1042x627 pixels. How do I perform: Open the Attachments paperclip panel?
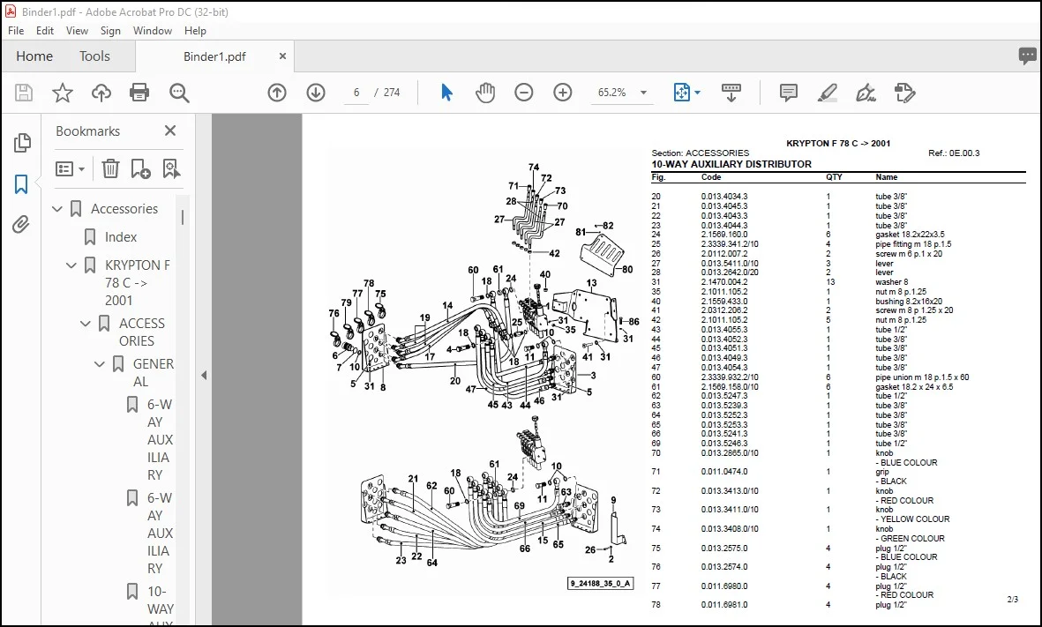(x=20, y=225)
